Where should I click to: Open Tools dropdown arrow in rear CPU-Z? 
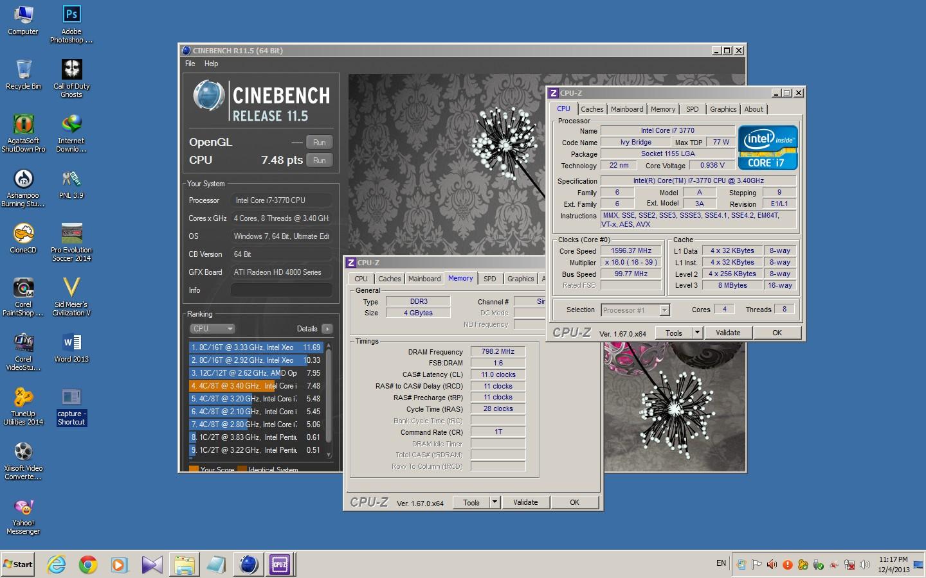coord(495,502)
